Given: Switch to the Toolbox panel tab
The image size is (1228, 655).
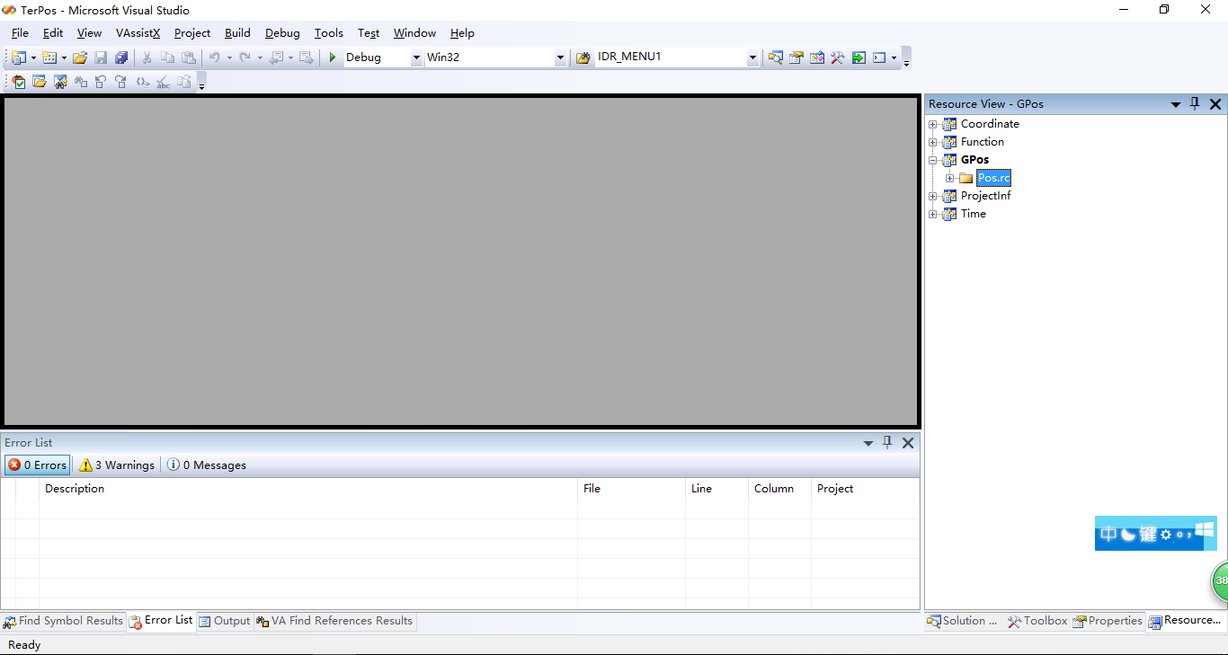Looking at the screenshot, I should pyautogui.click(x=1037, y=621).
